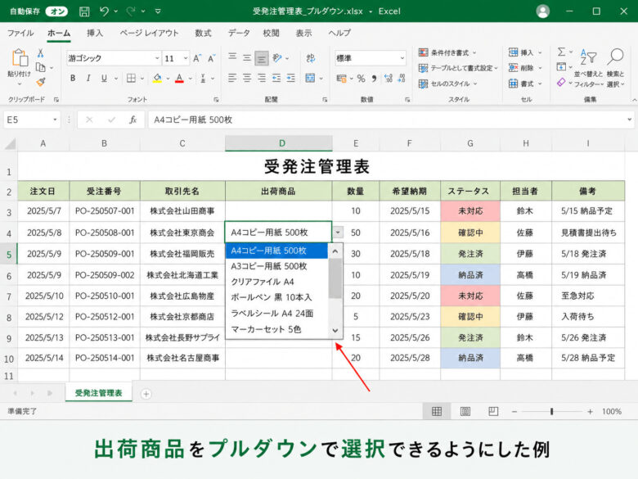Click the Copy icon in clipboard group
638x479 pixels.
(x=40, y=67)
